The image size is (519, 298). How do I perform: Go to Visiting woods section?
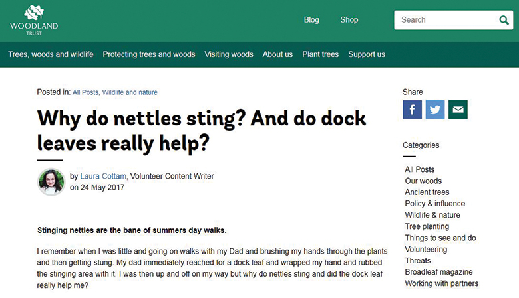(x=229, y=54)
